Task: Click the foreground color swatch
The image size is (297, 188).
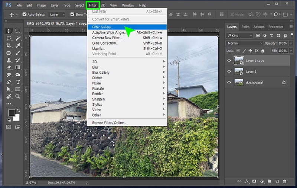Action: 11,112
